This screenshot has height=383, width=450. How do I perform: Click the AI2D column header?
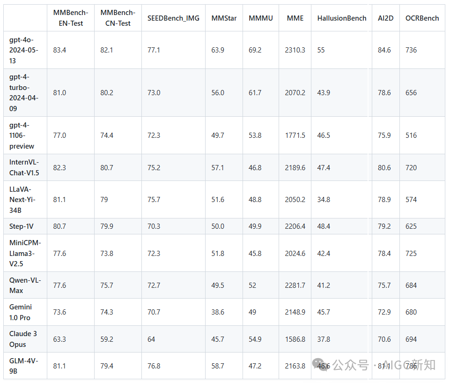tap(385, 18)
